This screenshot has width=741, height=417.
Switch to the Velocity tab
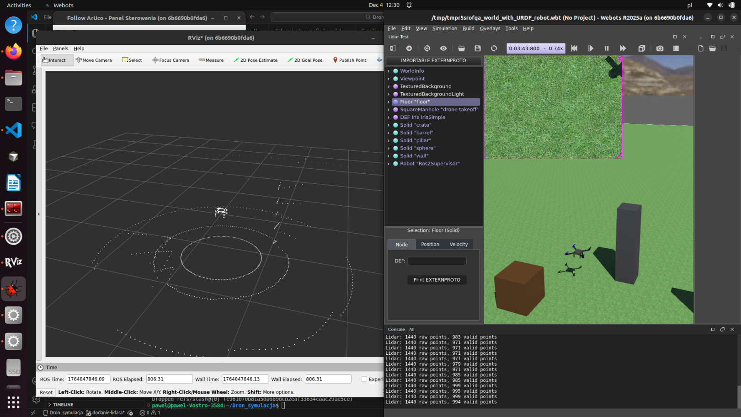pos(458,245)
